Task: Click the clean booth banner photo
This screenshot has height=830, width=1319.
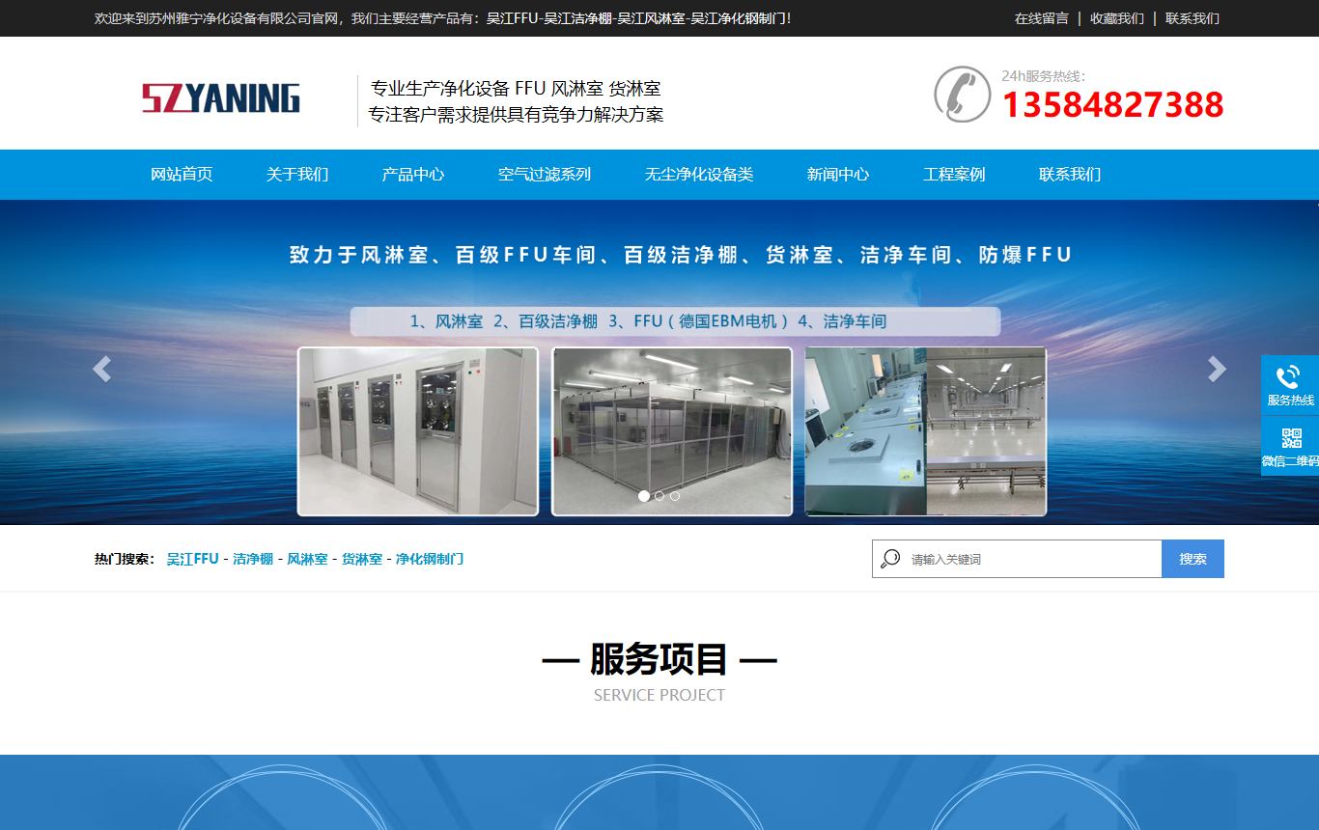Action: pyautogui.click(x=672, y=431)
